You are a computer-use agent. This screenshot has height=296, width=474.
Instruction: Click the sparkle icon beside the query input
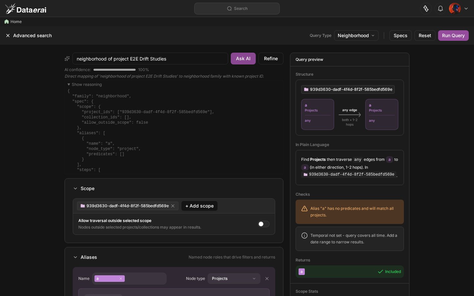[67, 59]
